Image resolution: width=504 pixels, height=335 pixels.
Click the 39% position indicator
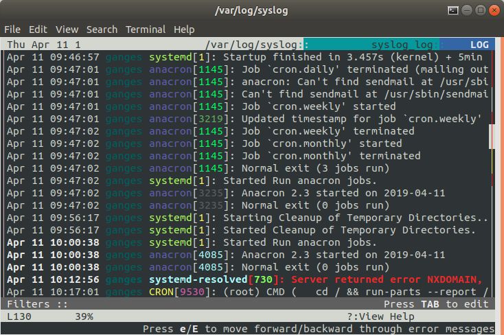click(x=84, y=316)
